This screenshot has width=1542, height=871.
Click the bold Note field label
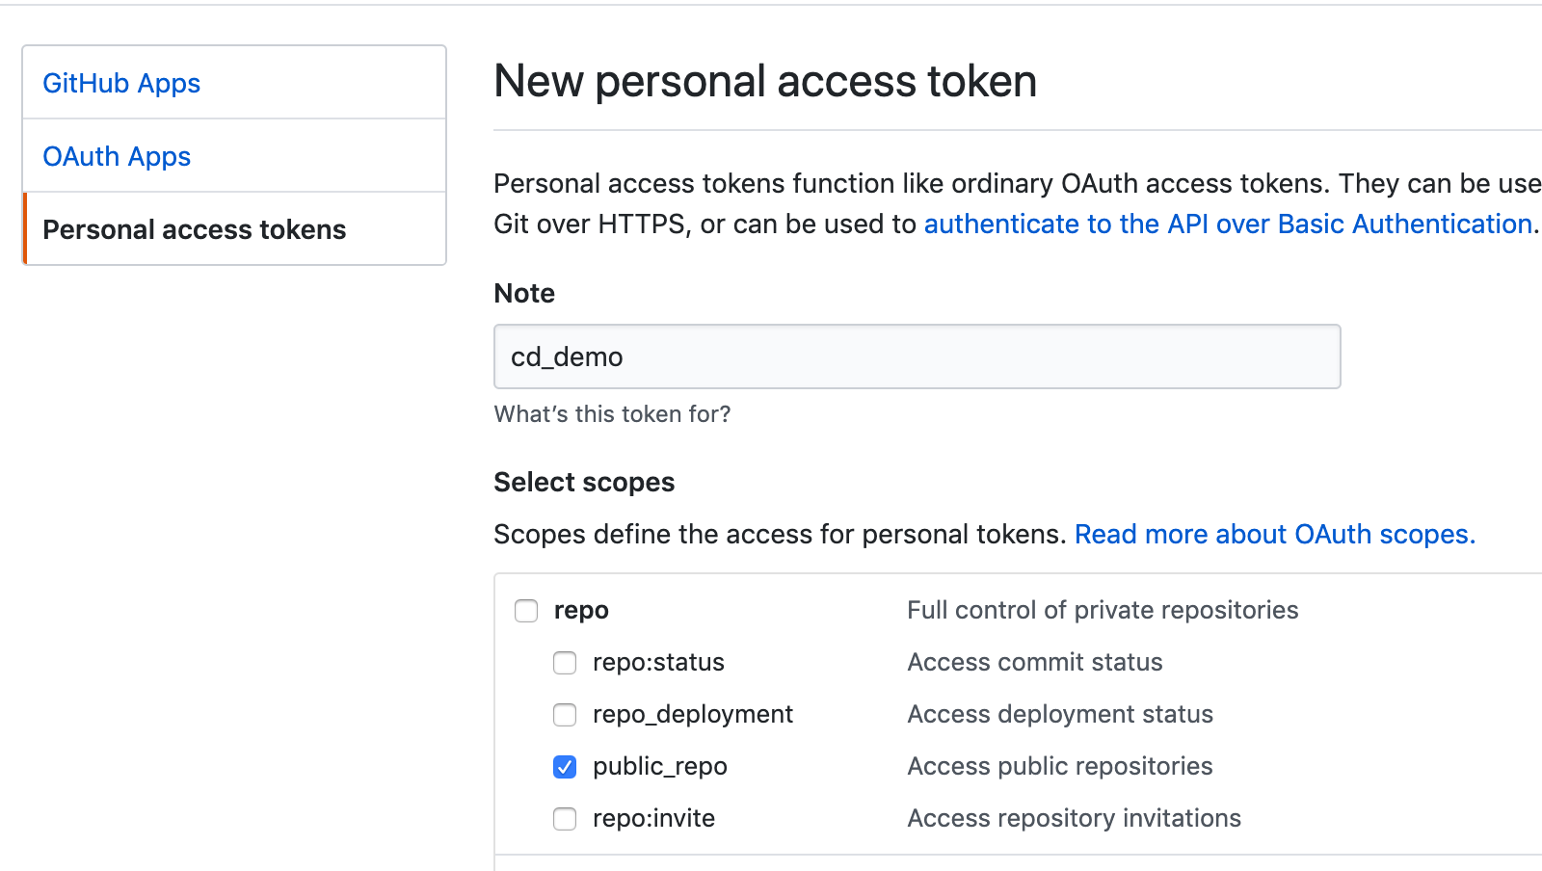[x=524, y=293]
